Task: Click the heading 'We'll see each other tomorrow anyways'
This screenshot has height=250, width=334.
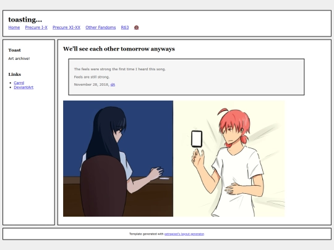Action: click(x=119, y=49)
